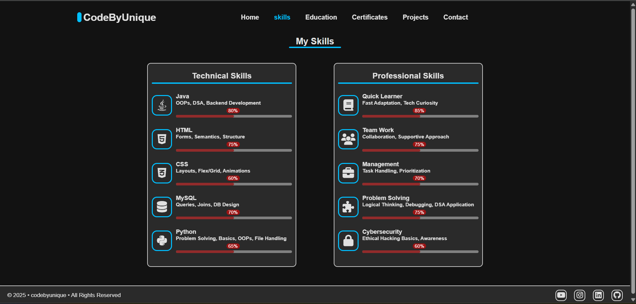
Task: Navigate to the Certificates section
Action: pos(370,17)
